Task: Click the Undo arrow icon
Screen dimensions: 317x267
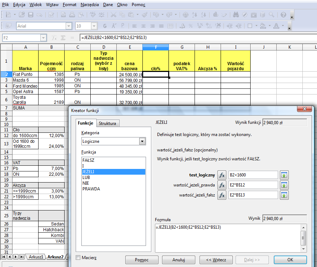Action: (156, 15)
